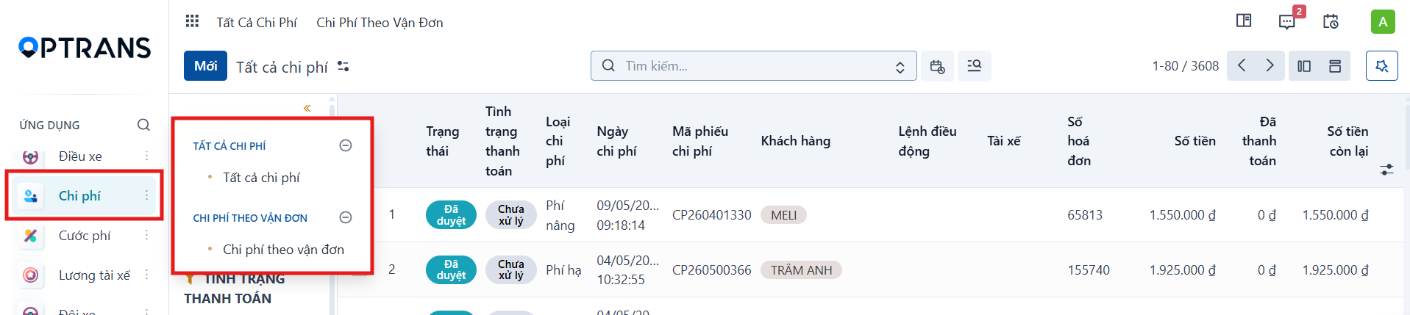This screenshot has width=1410, height=315.
Task: Click the green user avatar A
Action: (1383, 21)
